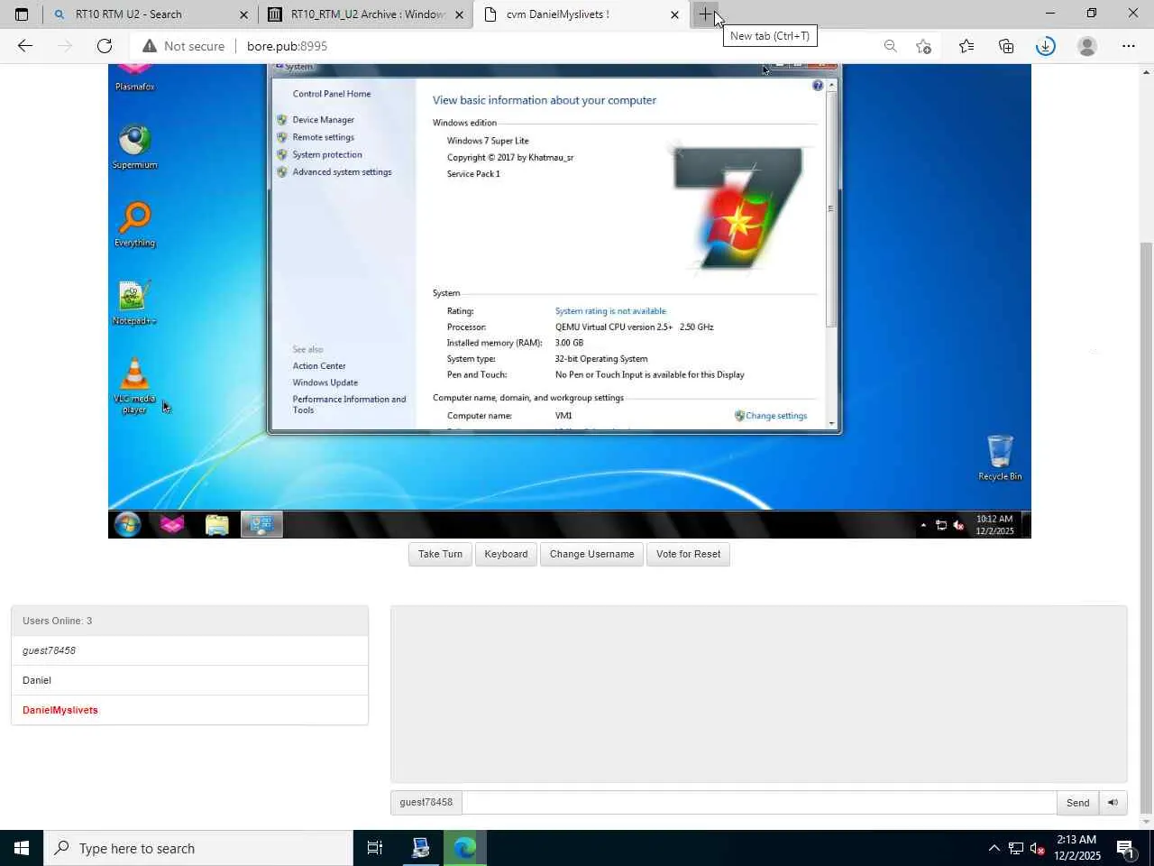Open the on-screen Keyboard button
This screenshot has height=866, width=1154.
tap(506, 555)
